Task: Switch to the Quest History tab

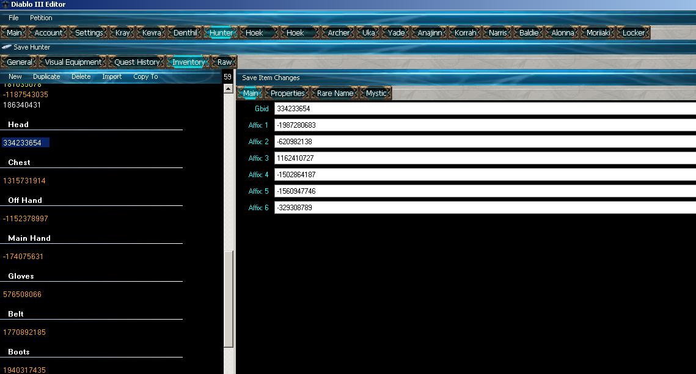Action: (137, 62)
